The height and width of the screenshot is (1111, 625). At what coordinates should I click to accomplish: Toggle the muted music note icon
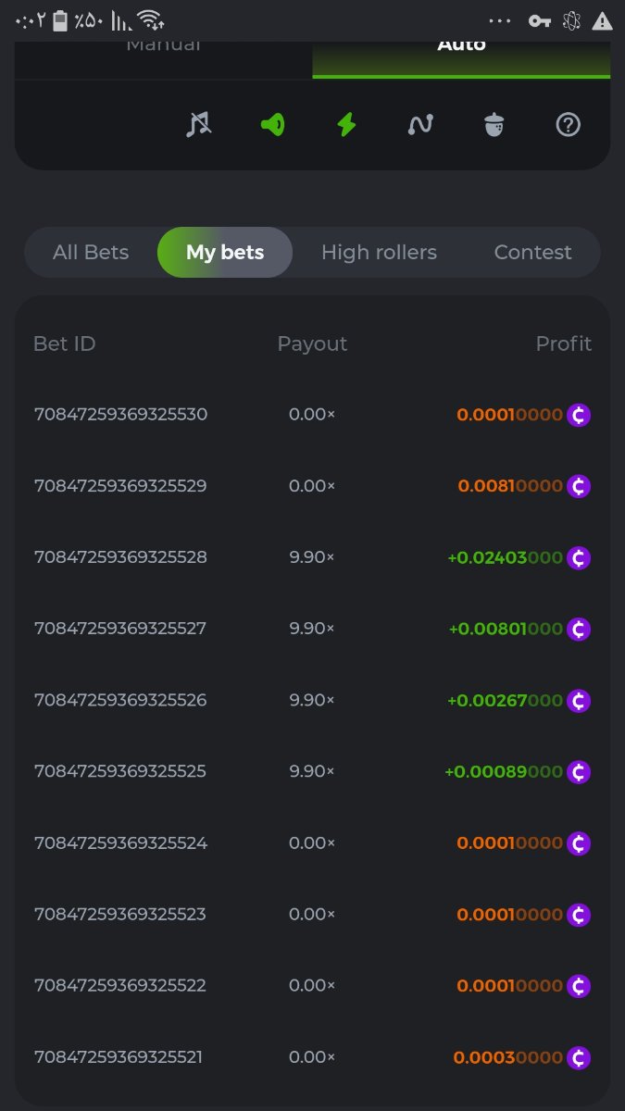(197, 124)
